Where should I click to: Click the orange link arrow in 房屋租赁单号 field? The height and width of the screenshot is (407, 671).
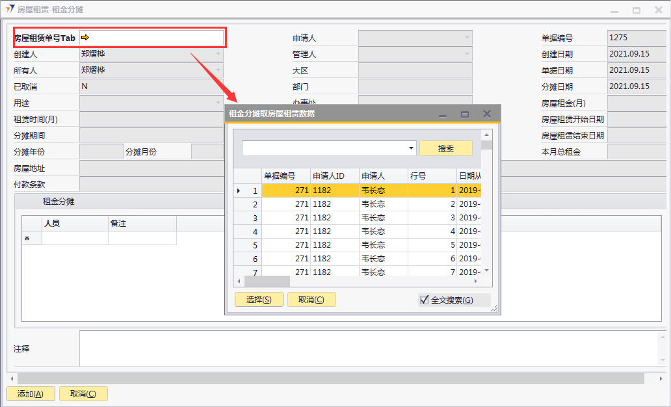pyautogui.click(x=85, y=38)
